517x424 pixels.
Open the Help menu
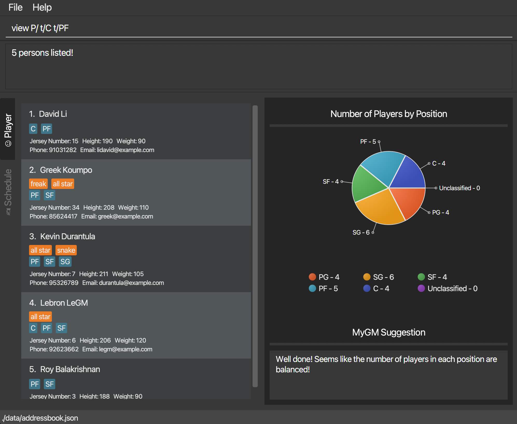click(42, 8)
